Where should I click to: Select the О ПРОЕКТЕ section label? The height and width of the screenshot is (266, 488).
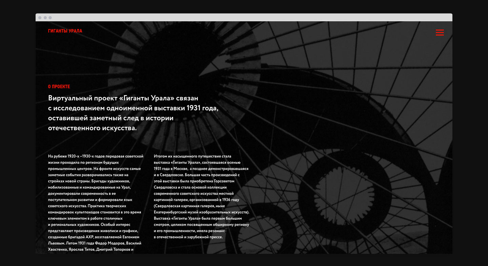coord(59,87)
